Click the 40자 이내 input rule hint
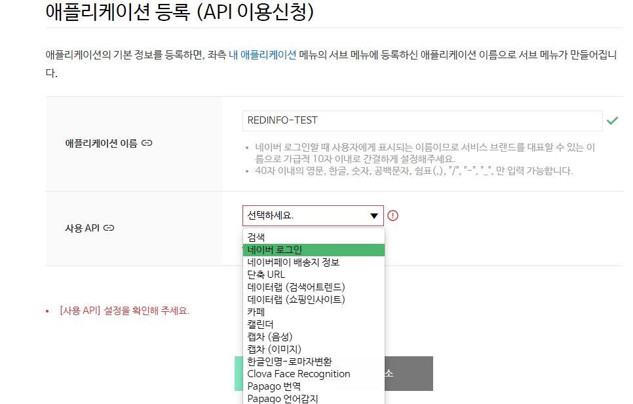633x404 pixels. (413, 171)
